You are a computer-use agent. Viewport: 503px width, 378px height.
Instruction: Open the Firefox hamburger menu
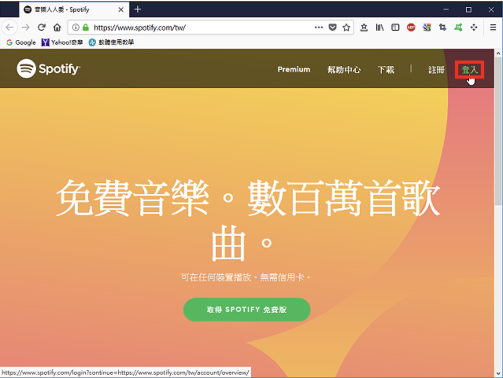[x=493, y=27]
